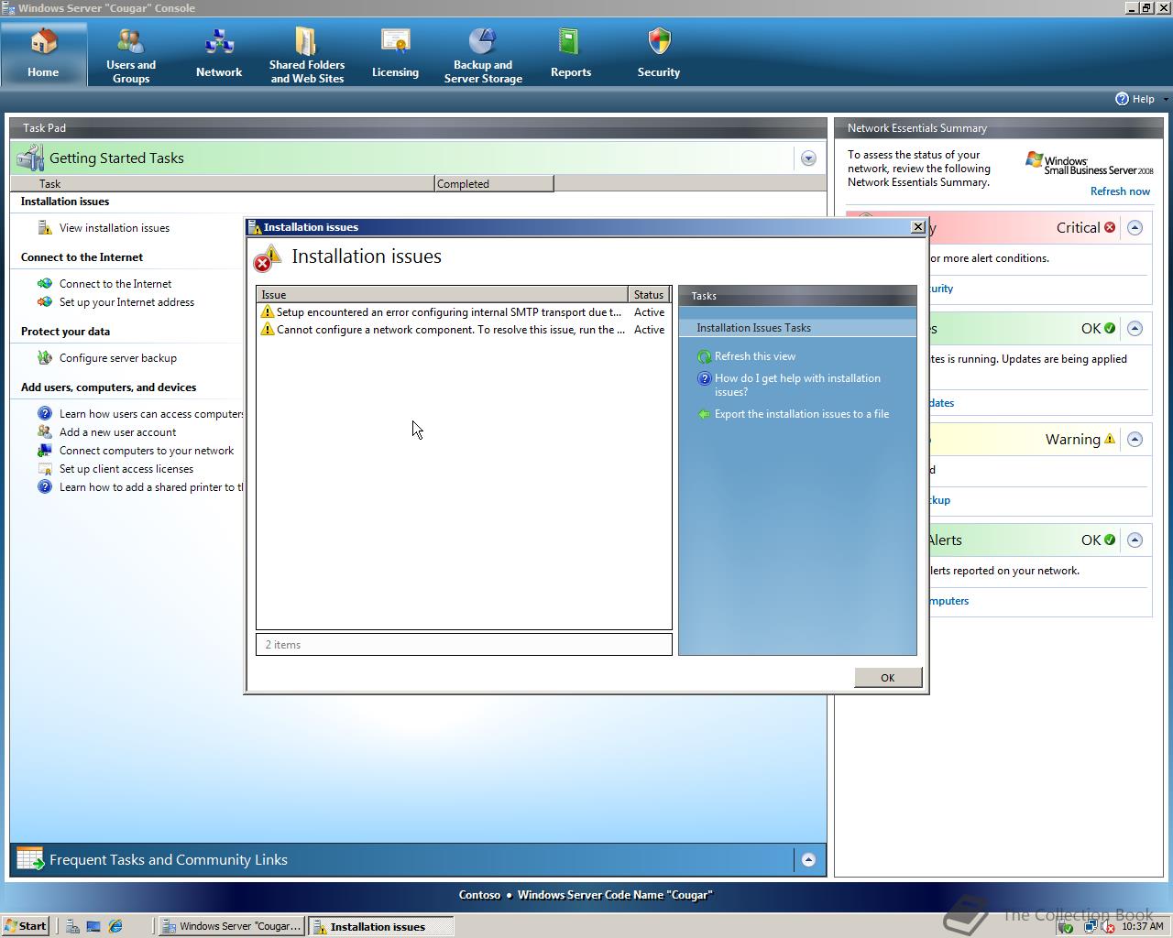Collapse the Warning status section
Viewport: 1173px width, 938px height.
pyautogui.click(x=1135, y=440)
